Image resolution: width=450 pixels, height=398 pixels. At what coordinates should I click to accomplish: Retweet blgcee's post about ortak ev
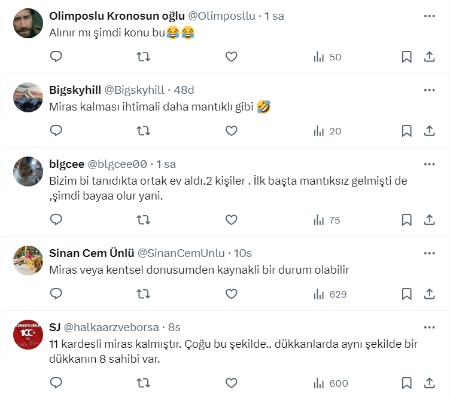(144, 220)
